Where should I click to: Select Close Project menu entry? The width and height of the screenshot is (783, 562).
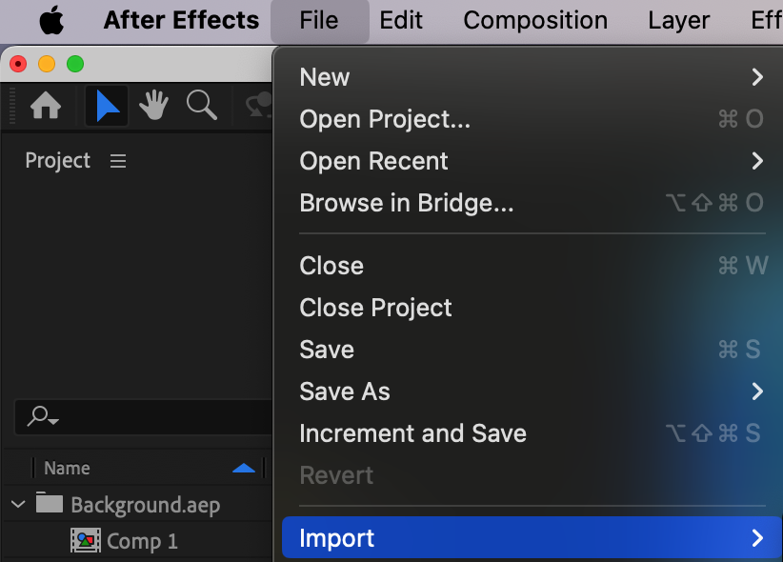coord(375,308)
